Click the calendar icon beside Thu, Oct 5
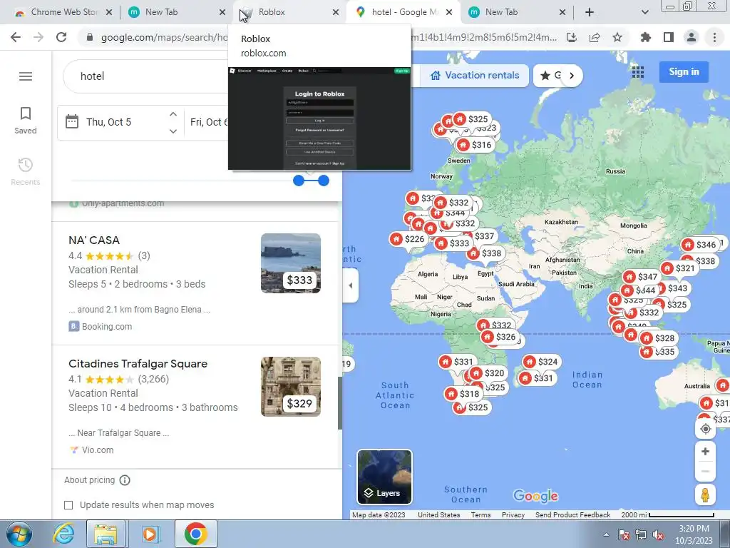 click(72, 121)
